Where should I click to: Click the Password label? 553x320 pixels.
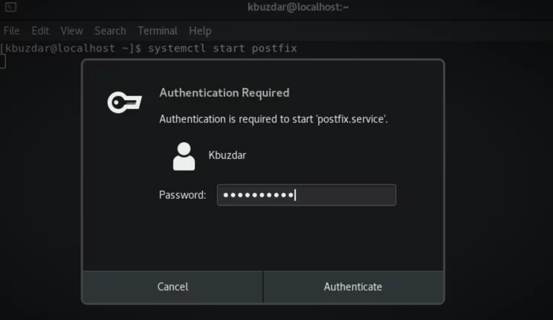183,195
